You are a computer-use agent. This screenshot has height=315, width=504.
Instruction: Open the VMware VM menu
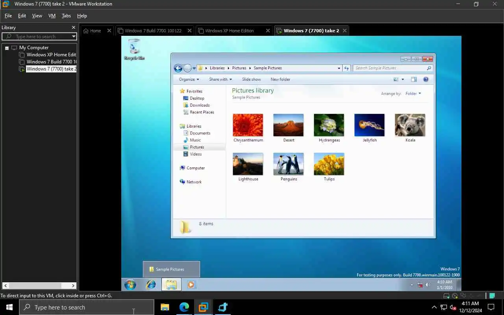pos(52,16)
